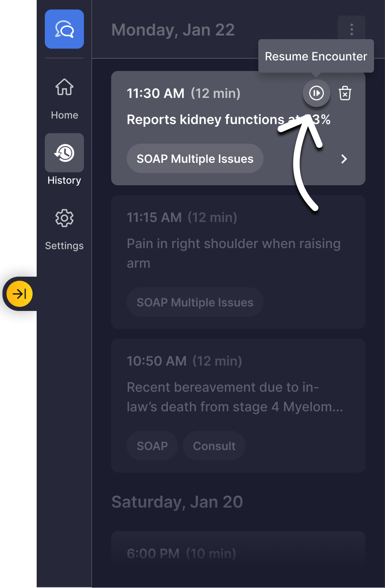Open the three-dot options menu
This screenshot has width=385, height=588.
coord(351,29)
